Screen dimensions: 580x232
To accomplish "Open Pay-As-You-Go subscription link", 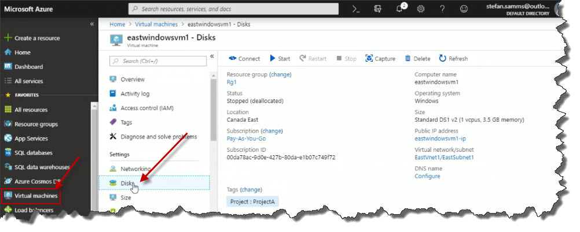I will coord(246,139).
